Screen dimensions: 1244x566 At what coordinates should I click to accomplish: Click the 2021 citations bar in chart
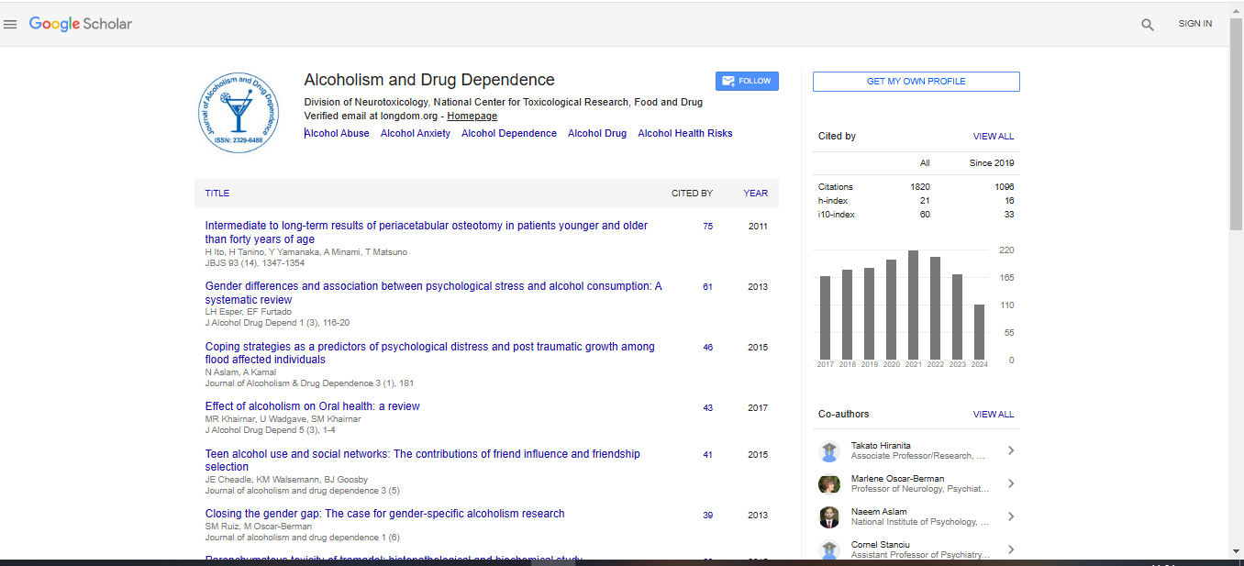click(x=913, y=305)
